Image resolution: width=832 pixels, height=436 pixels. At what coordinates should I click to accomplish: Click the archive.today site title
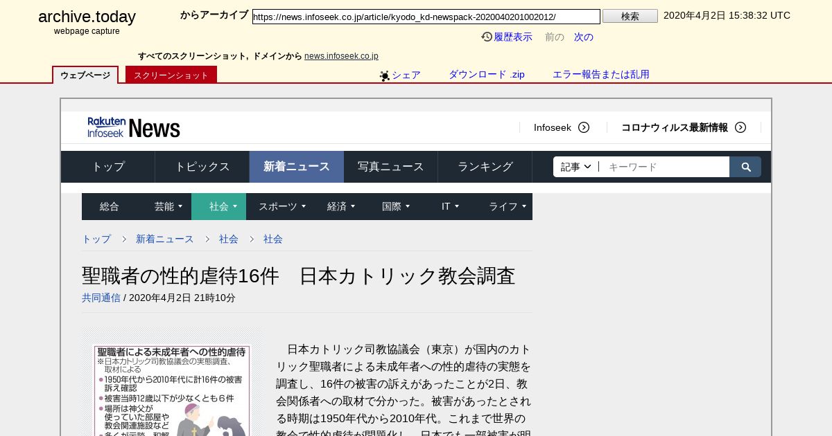click(87, 17)
